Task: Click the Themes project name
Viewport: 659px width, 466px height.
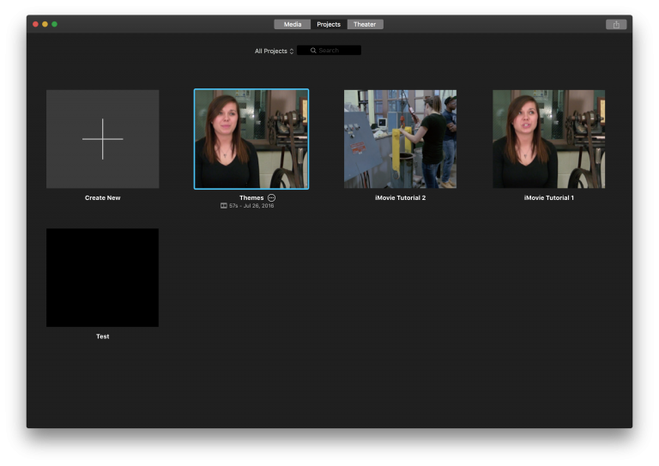Action: 251,198
